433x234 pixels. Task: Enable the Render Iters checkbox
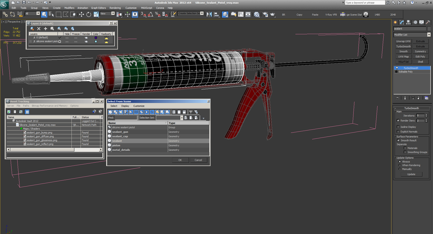click(398, 121)
